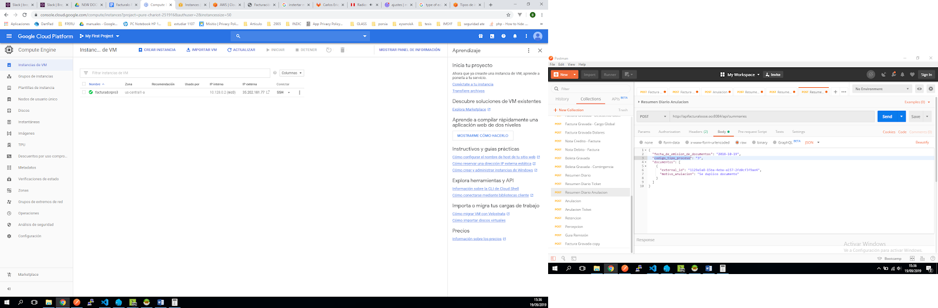
Task: Choose the 'binary' body type radio
Action: (x=754, y=142)
